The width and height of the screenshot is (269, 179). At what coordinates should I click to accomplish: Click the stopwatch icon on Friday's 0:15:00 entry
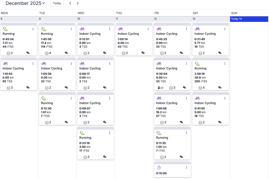pyautogui.click(x=159, y=167)
